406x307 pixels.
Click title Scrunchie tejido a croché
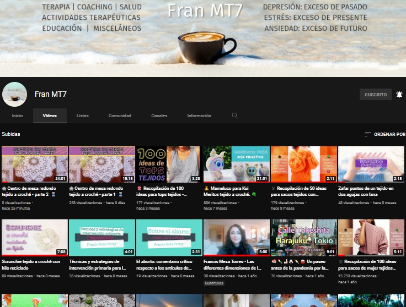click(31, 265)
